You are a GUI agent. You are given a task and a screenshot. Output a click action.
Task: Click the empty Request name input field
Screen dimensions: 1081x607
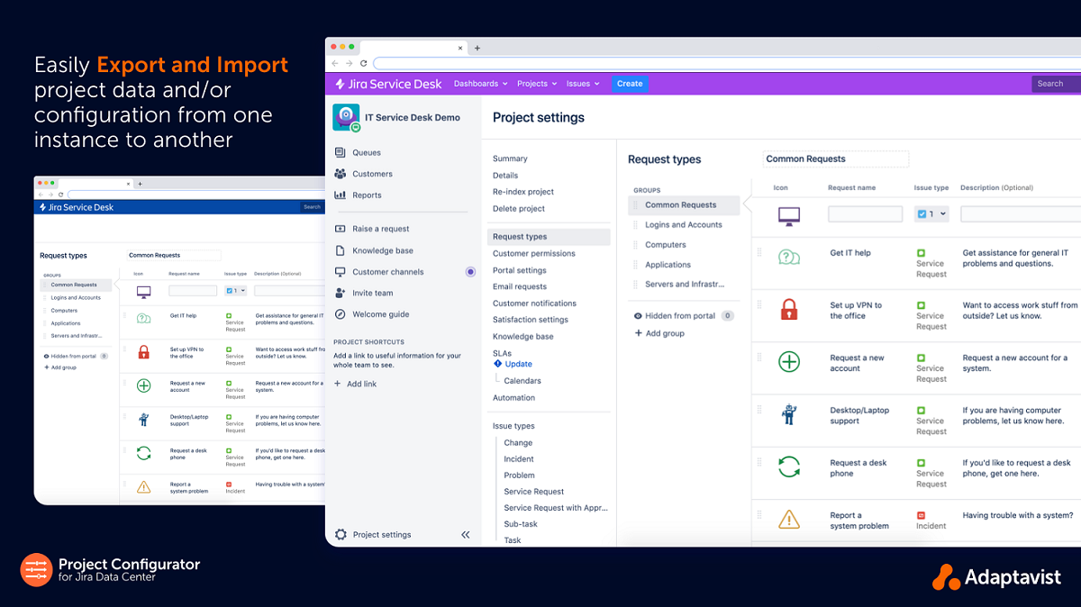click(x=865, y=213)
